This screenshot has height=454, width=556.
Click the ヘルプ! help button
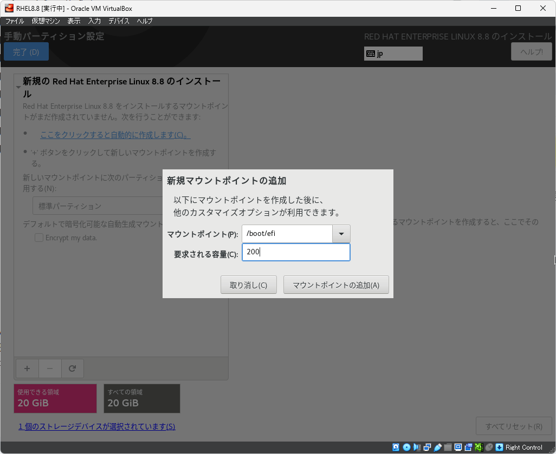tap(532, 52)
